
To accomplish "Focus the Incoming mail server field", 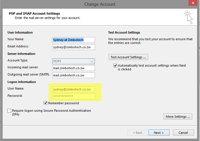I will (73, 68).
